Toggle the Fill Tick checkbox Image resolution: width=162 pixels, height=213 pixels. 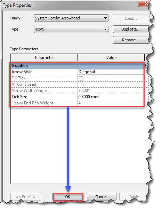(81, 78)
